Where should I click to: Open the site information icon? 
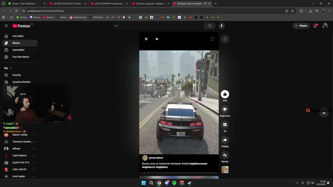pyautogui.click(x=24, y=11)
